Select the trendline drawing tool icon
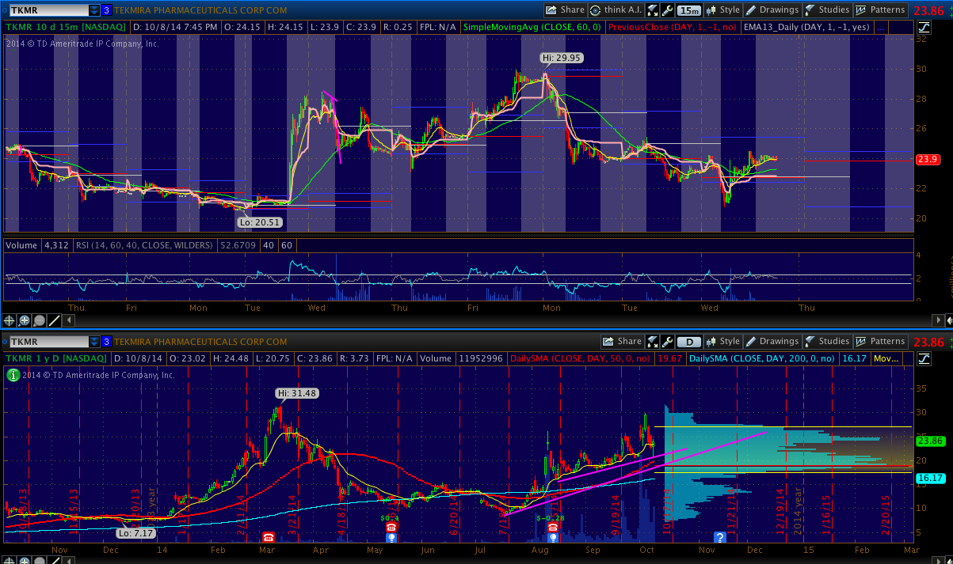 click(55, 320)
